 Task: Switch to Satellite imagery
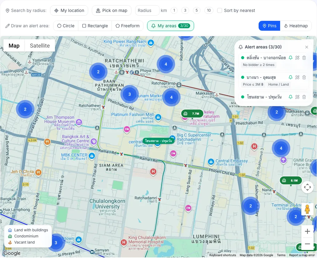40,46
